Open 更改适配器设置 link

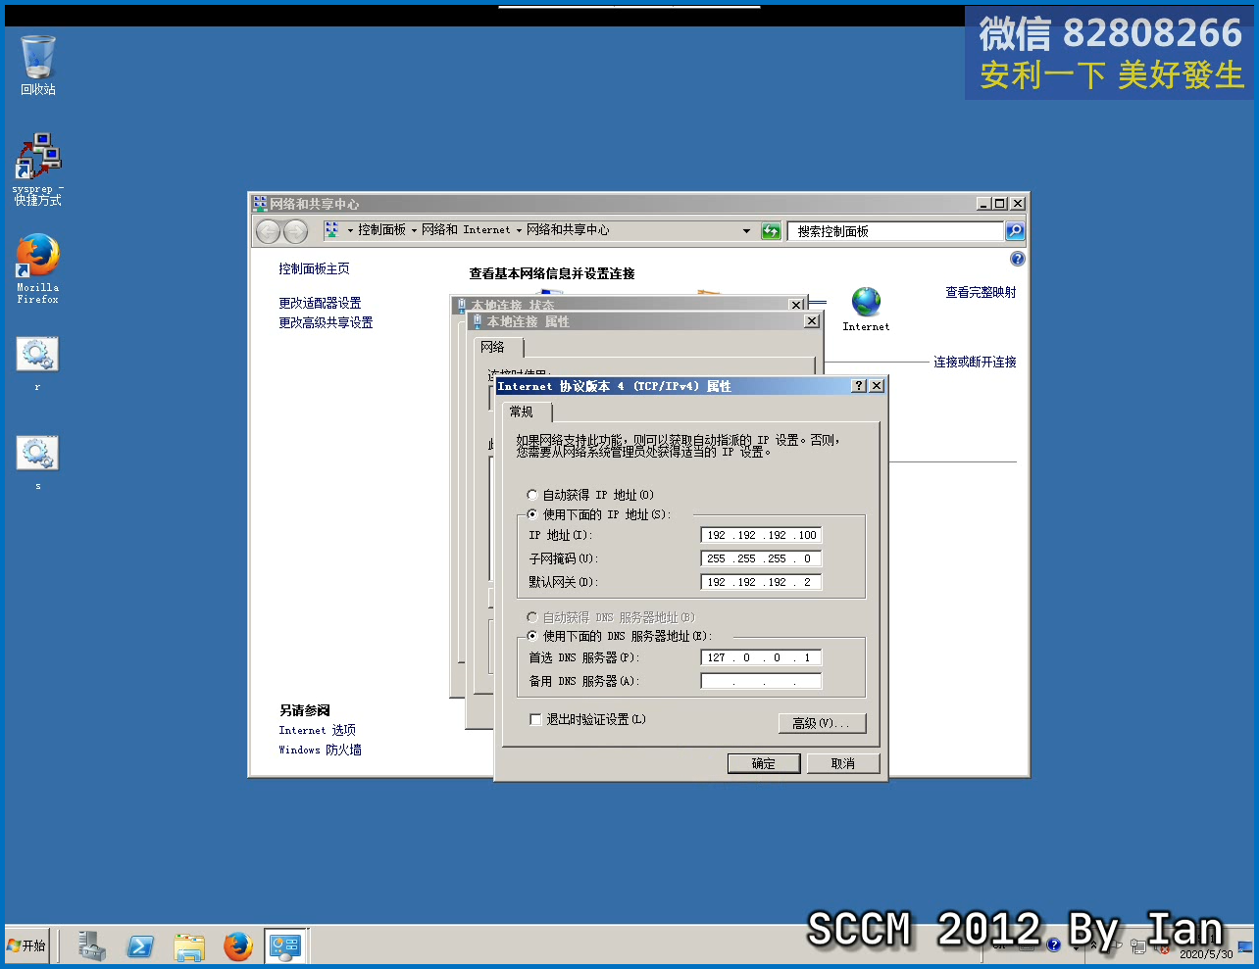pyautogui.click(x=320, y=304)
